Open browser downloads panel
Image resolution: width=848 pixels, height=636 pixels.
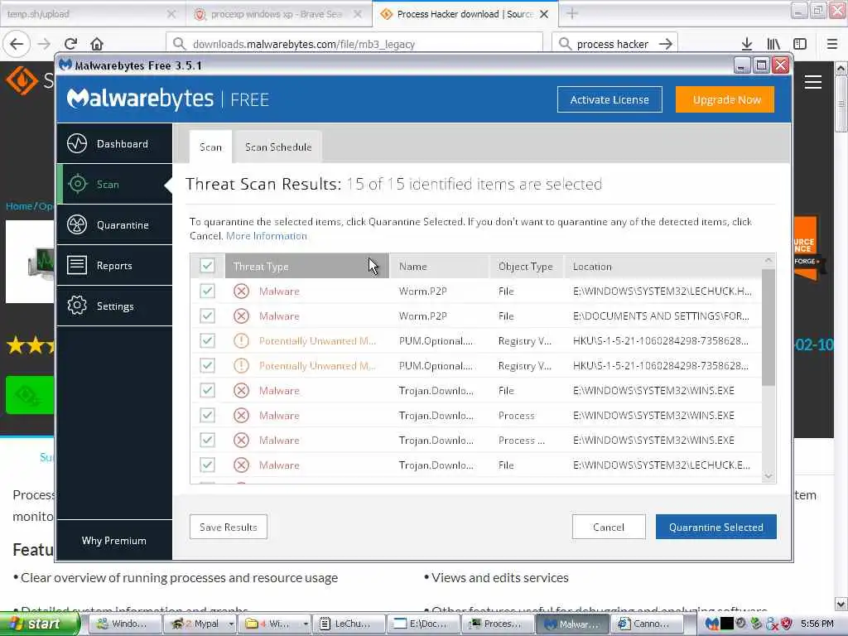coord(747,44)
